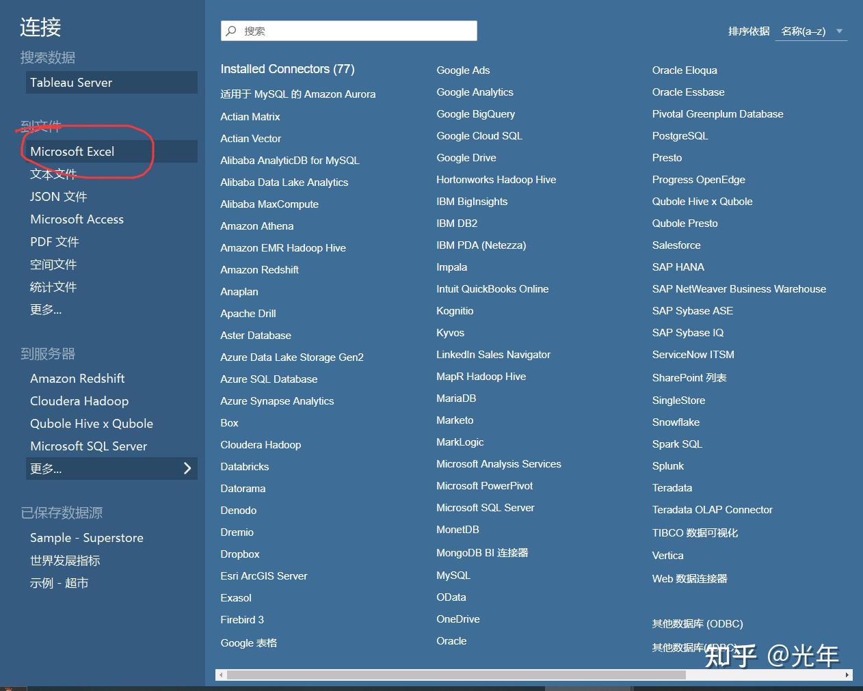Pick Amazon Athena connector
The height and width of the screenshot is (691, 863).
tap(257, 226)
